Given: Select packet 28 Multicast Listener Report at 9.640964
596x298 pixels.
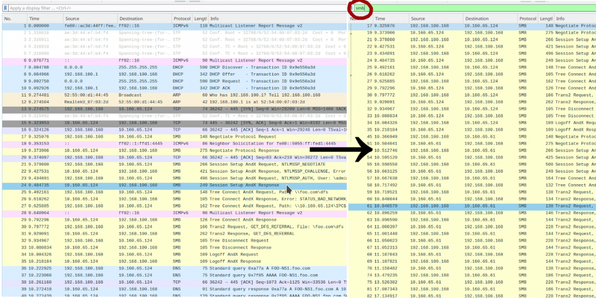Looking at the screenshot, I should pos(175,213).
